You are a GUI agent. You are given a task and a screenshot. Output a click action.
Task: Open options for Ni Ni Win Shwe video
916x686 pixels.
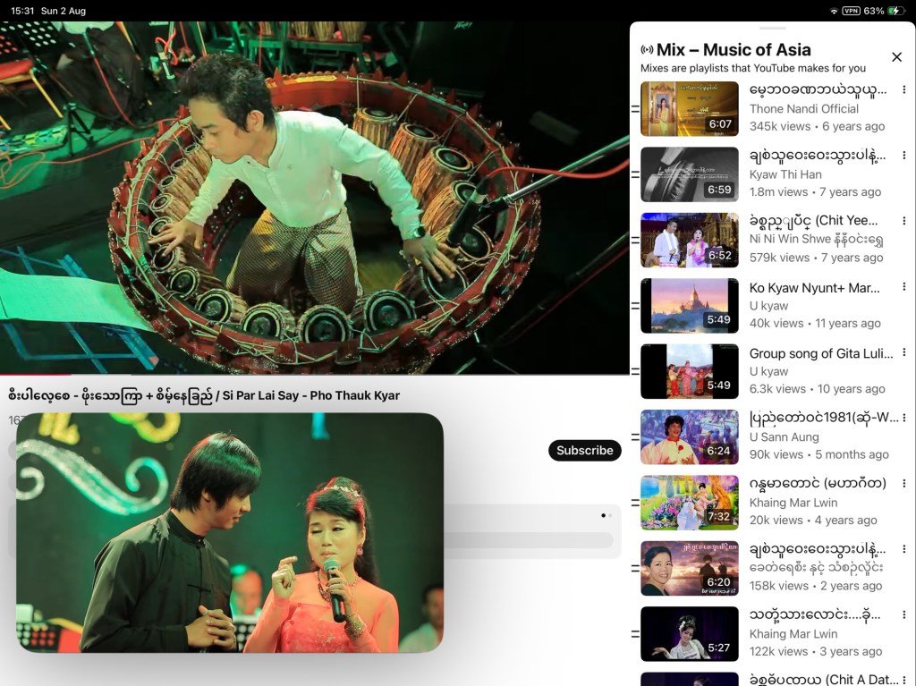[903, 221]
